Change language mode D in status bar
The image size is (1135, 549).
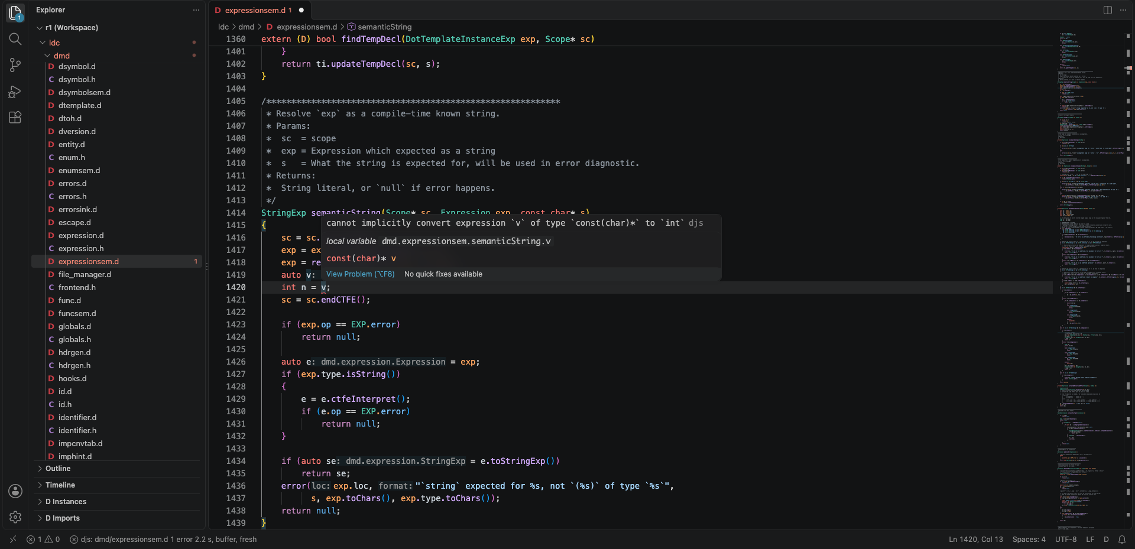(1106, 539)
